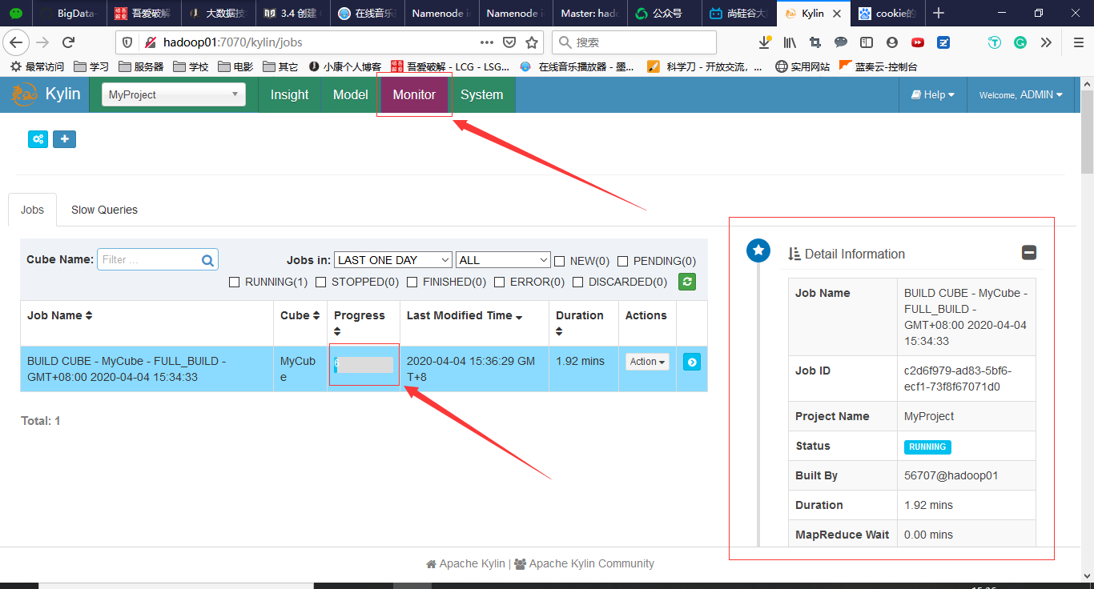Click the MyCube job progress bar
The height and width of the screenshot is (589, 1094).
(x=364, y=364)
